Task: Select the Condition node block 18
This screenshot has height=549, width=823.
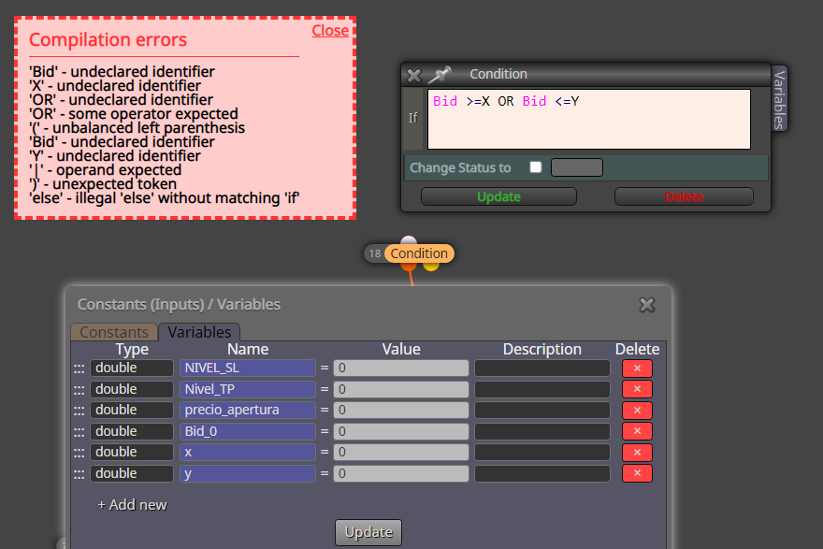Action: [x=419, y=253]
